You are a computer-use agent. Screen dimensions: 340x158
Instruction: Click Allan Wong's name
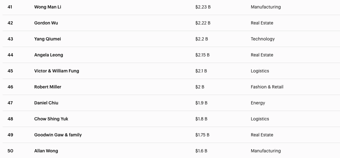click(x=46, y=151)
